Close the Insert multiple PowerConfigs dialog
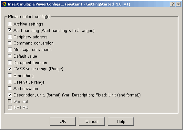 [x=178, y=4]
